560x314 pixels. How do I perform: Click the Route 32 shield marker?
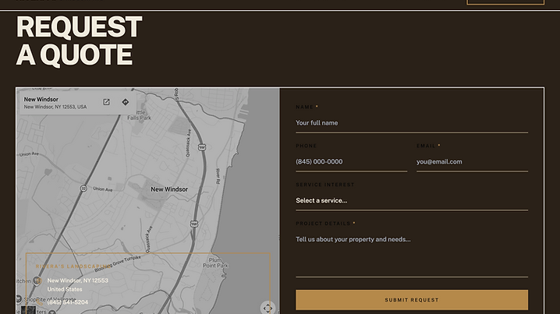83,188
